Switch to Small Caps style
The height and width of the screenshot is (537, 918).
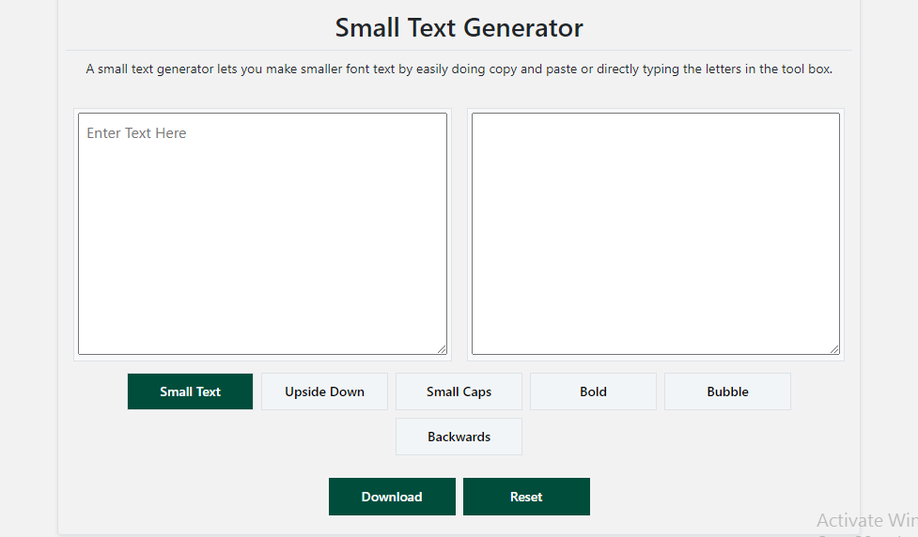[x=459, y=391]
